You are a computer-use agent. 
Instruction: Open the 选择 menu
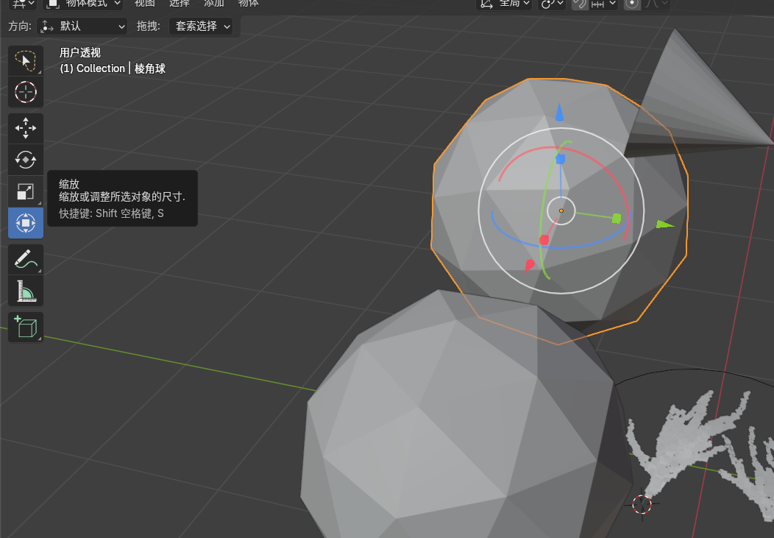pos(180,4)
